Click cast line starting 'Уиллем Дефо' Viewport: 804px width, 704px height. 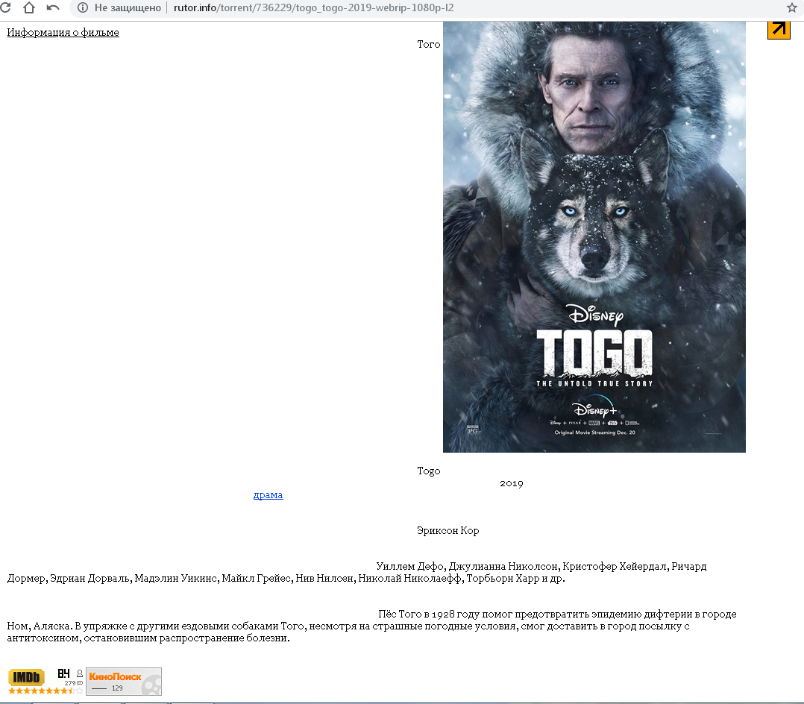(541, 567)
